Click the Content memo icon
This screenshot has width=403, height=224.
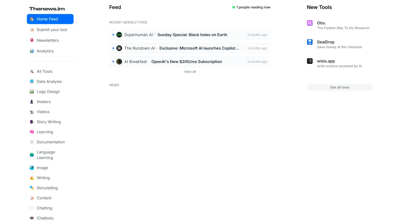[32, 198]
